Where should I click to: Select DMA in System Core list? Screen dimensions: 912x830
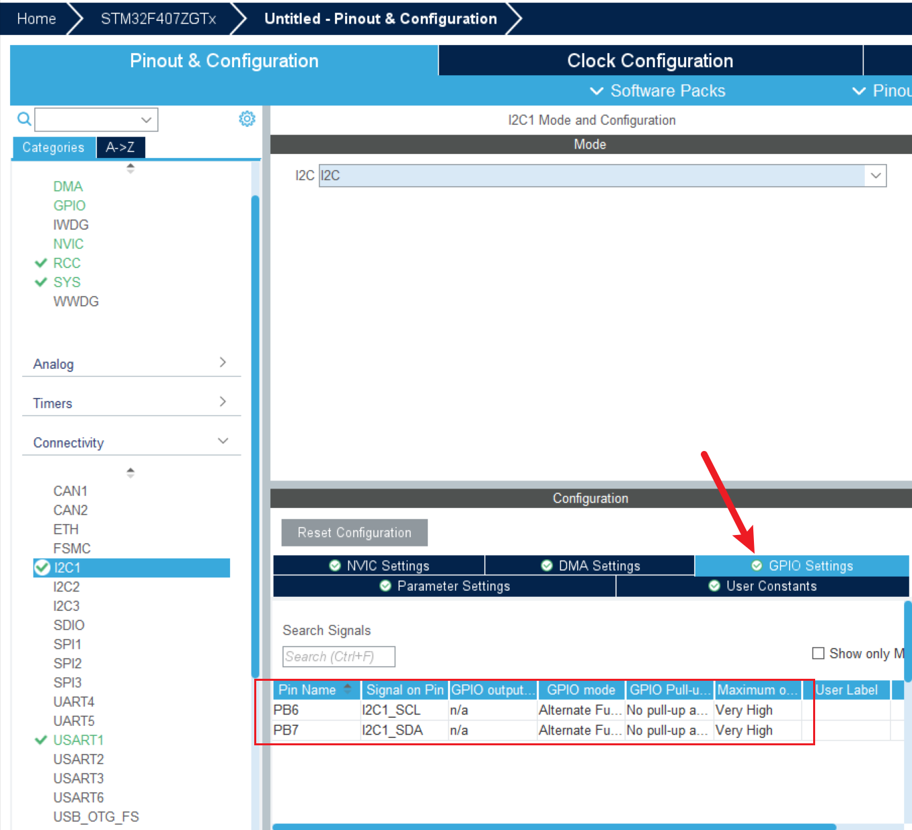click(68, 186)
